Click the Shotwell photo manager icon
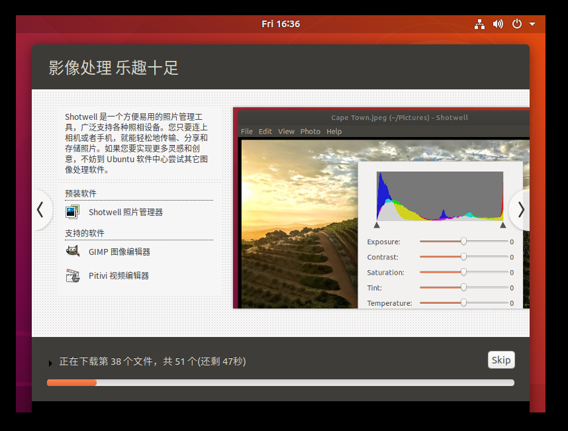Image resolution: width=568 pixels, height=431 pixels. (x=72, y=212)
